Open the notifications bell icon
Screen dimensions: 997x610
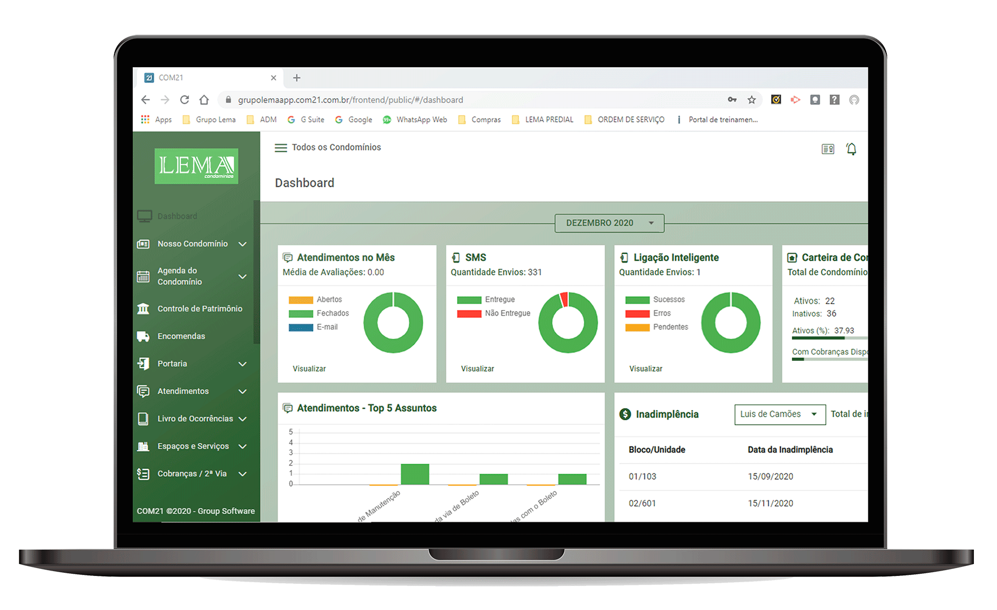[x=851, y=149]
